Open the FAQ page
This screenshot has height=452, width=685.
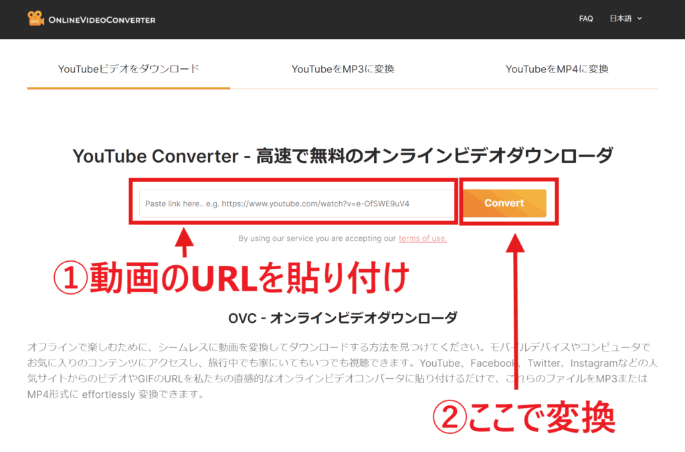coord(586,18)
